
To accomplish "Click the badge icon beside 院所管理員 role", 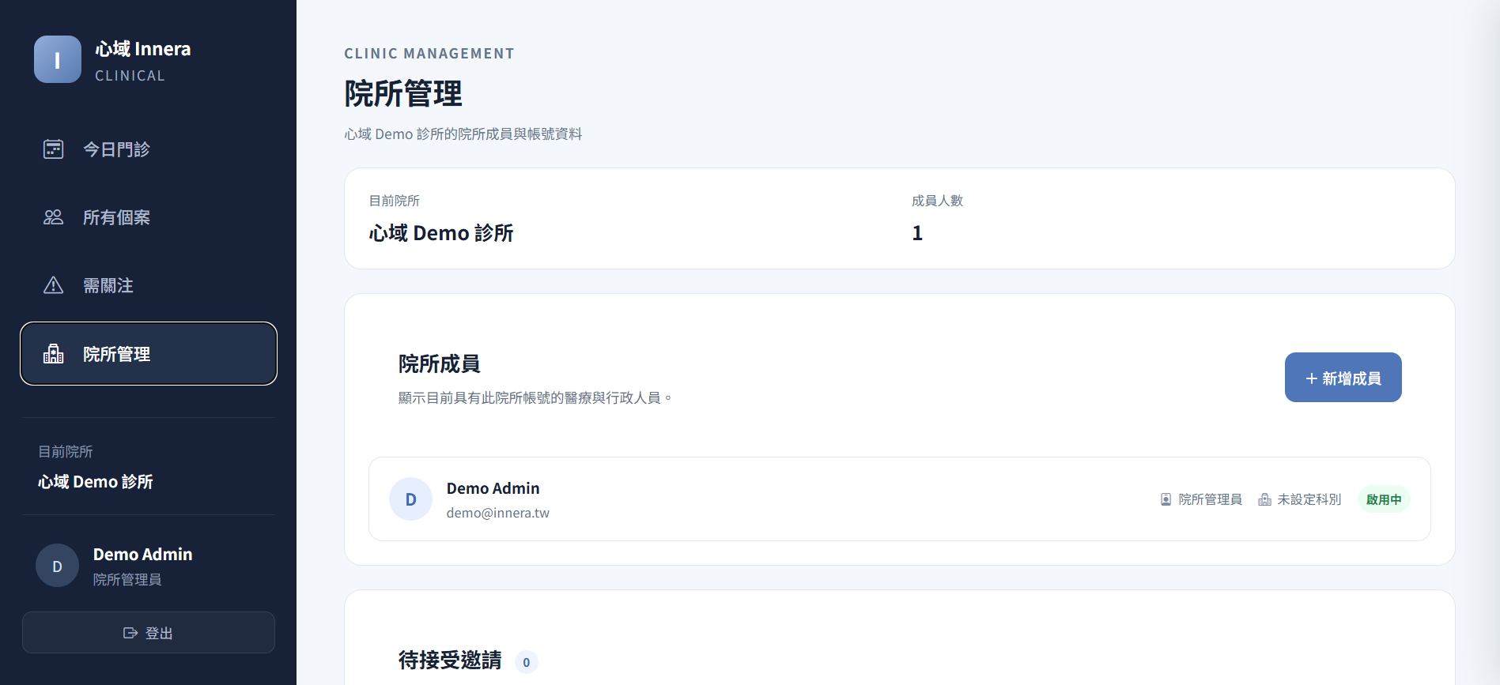I will pos(1166,499).
